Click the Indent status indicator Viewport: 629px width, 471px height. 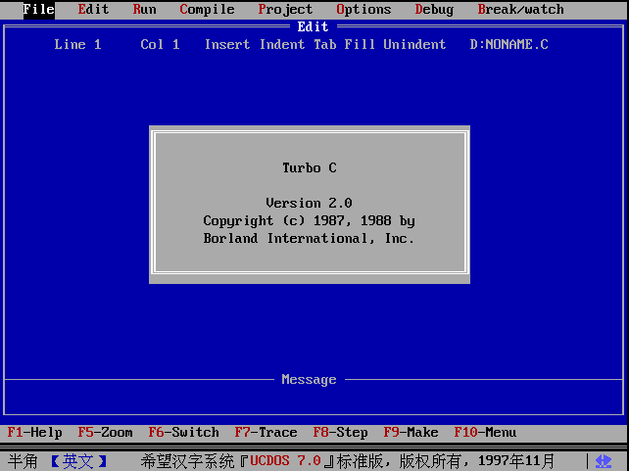282,44
